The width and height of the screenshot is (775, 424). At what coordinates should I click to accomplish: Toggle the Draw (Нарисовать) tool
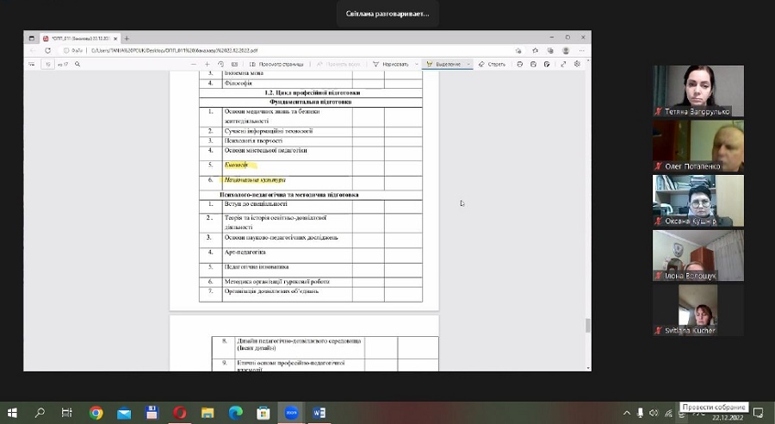392,64
